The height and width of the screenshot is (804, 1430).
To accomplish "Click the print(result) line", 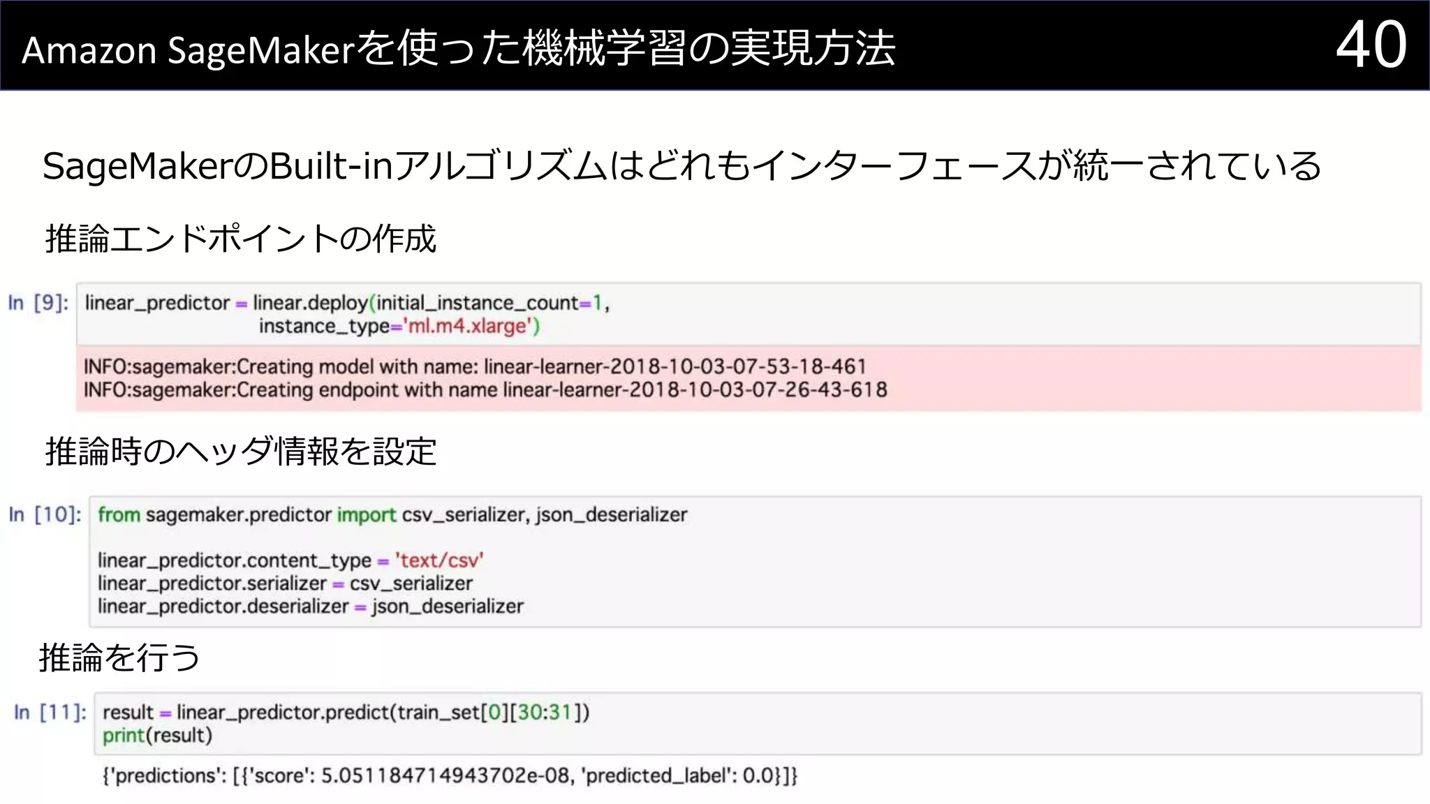I will click(x=157, y=736).
